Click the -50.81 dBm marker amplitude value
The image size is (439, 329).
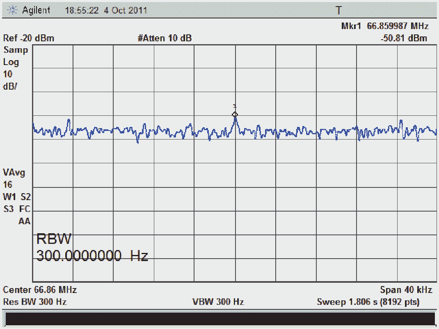(404, 38)
